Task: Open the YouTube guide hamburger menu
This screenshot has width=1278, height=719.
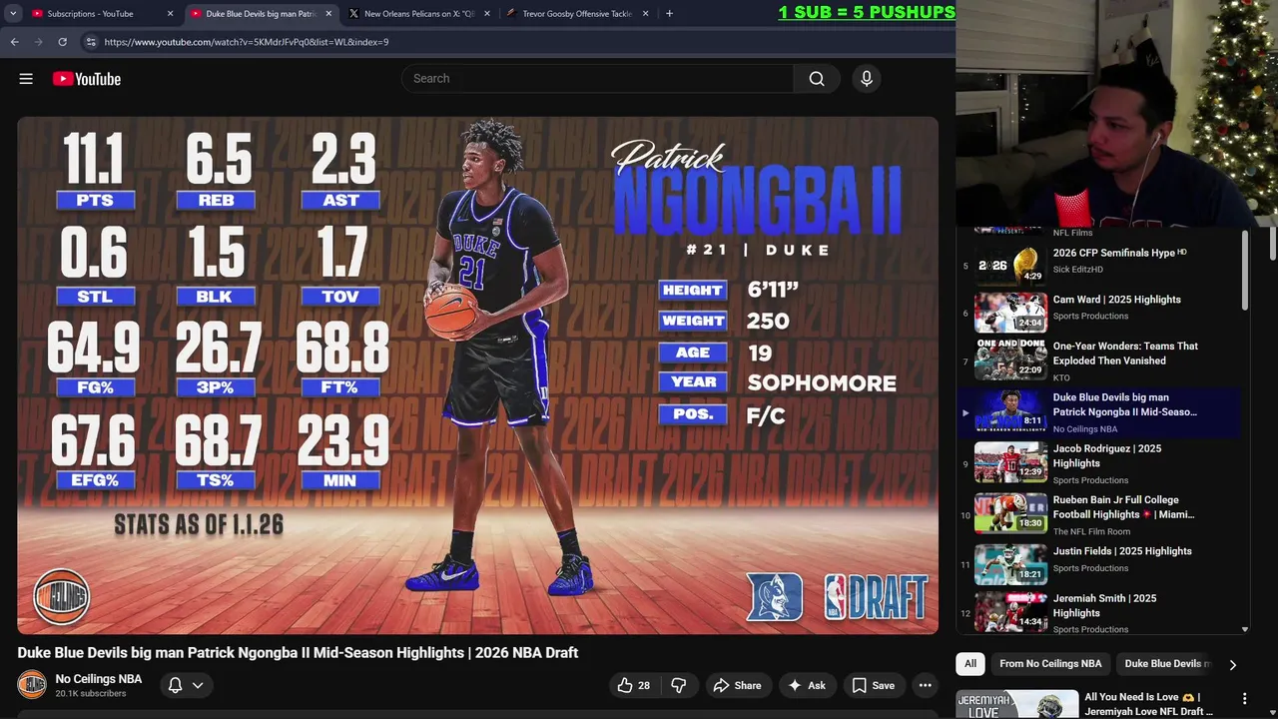Action: coord(26,79)
